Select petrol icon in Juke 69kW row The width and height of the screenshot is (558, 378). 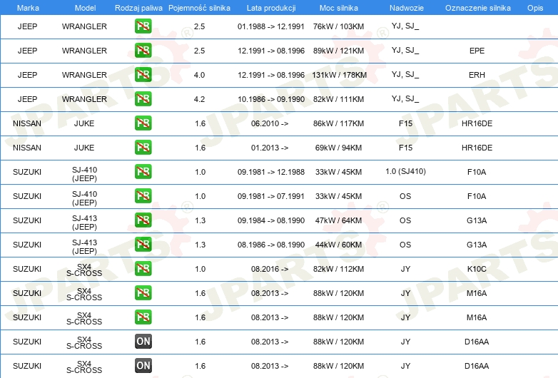click(143, 147)
